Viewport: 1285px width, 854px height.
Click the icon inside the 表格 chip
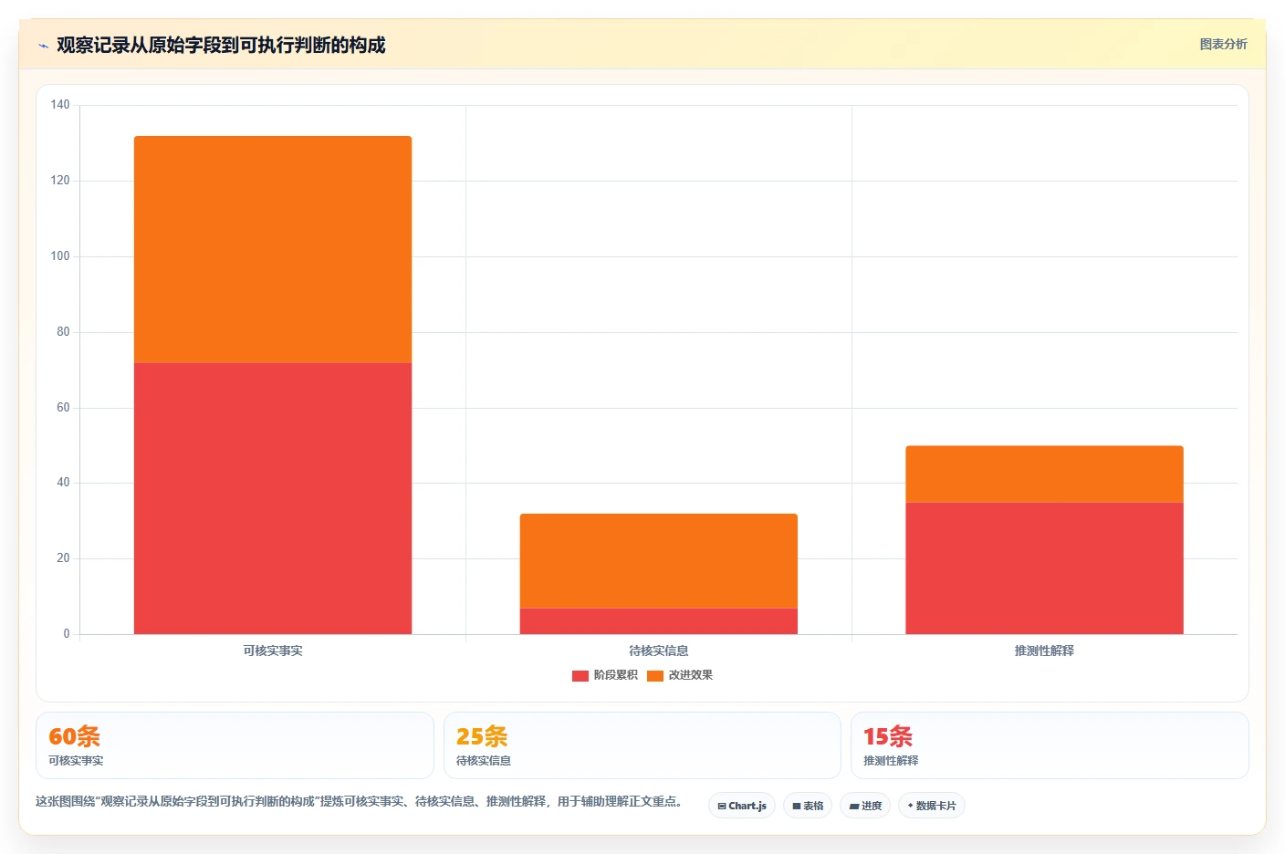pos(797,807)
